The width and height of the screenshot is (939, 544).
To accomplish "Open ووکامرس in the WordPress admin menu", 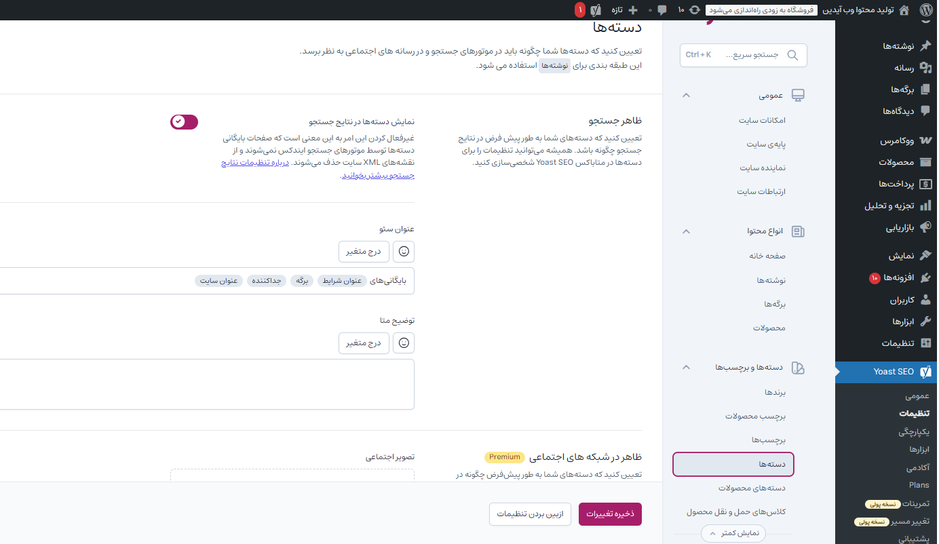I will click(x=898, y=141).
